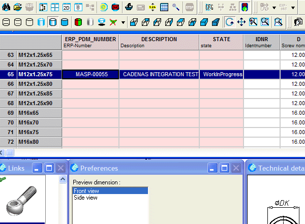Click the CADENAS INTEGRATION TEST cell

tap(159, 74)
